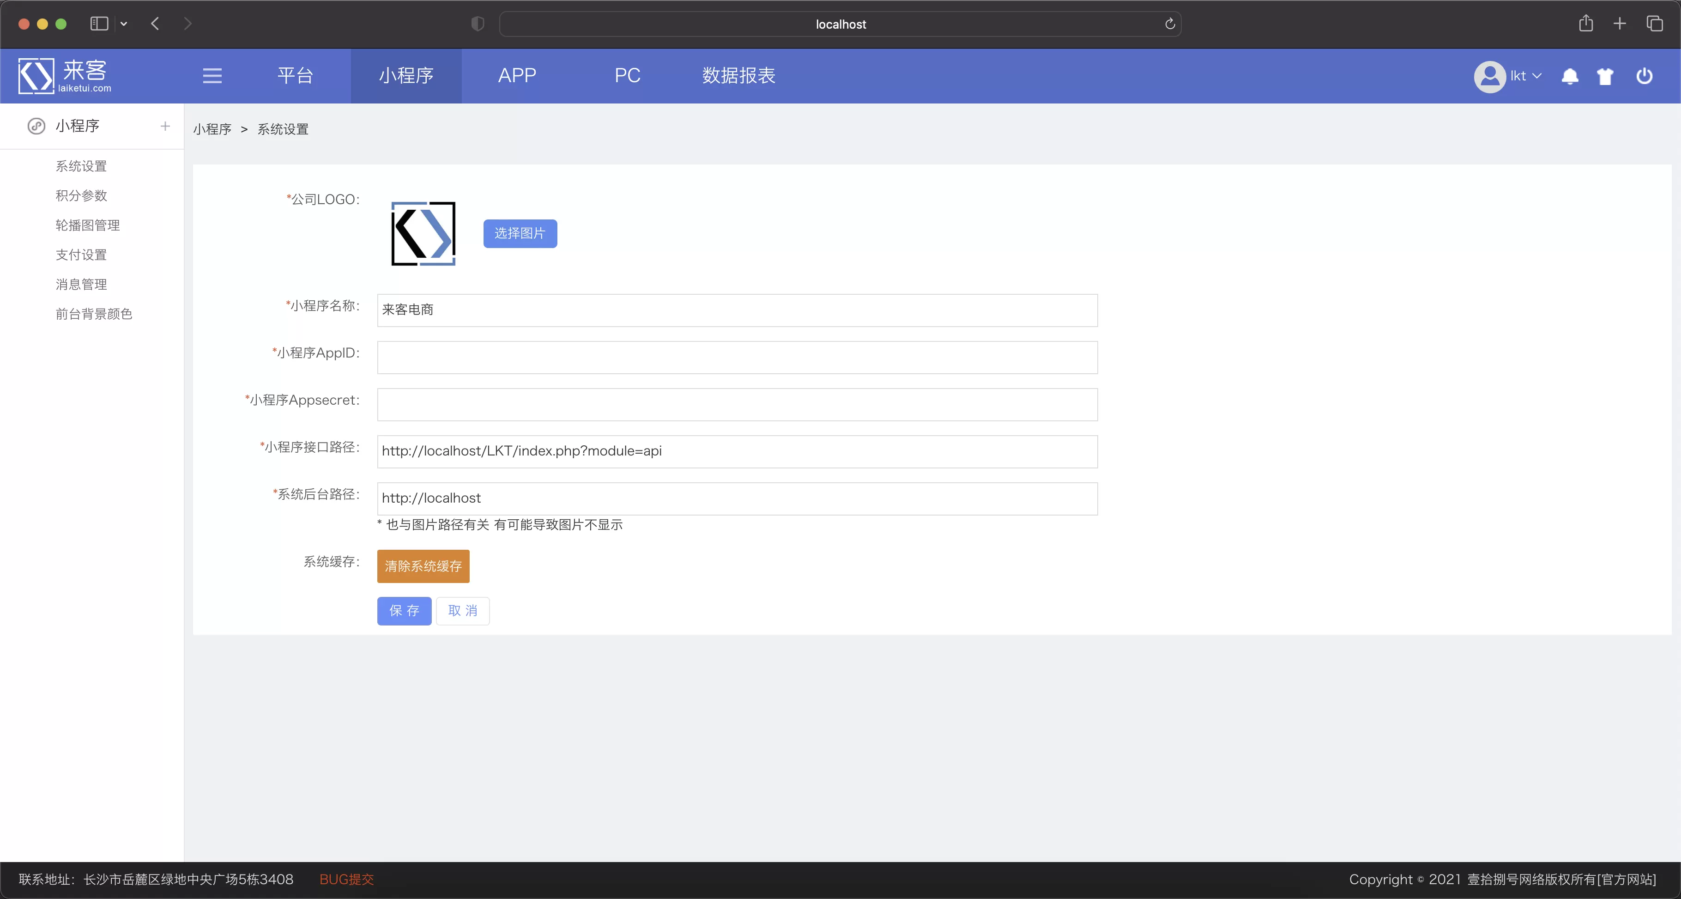Click 积分参数 in sidebar menu
The height and width of the screenshot is (899, 1681).
pos(80,196)
